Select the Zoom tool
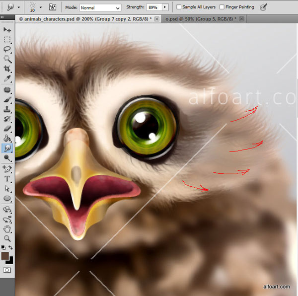Image resolution: width=298 pixels, height=296 pixels. pos(7,238)
